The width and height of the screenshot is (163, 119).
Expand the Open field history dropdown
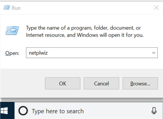[x=154, y=53]
